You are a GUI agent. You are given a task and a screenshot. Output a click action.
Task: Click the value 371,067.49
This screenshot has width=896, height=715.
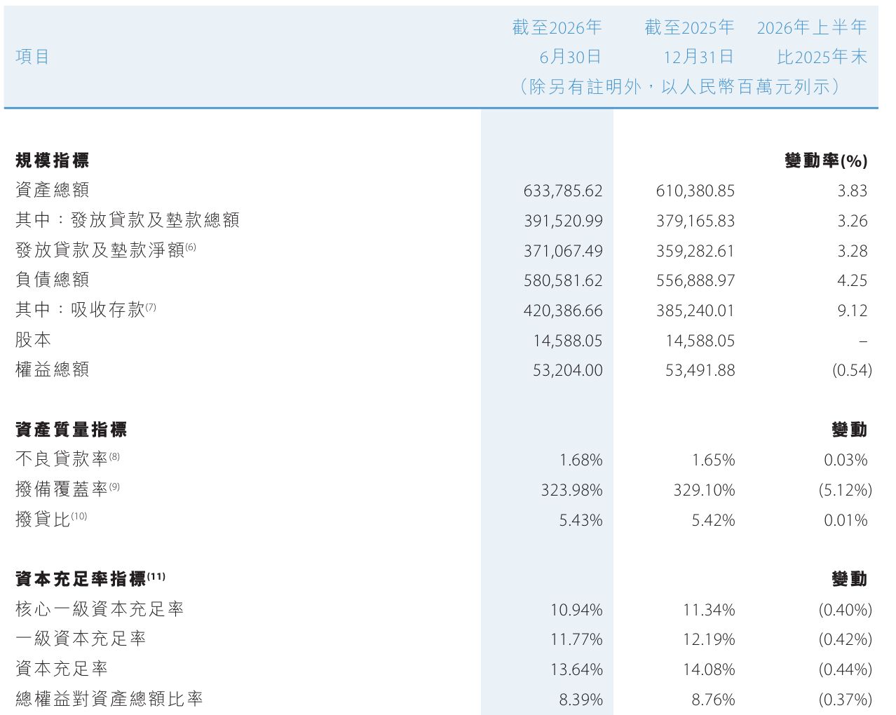[x=563, y=251]
